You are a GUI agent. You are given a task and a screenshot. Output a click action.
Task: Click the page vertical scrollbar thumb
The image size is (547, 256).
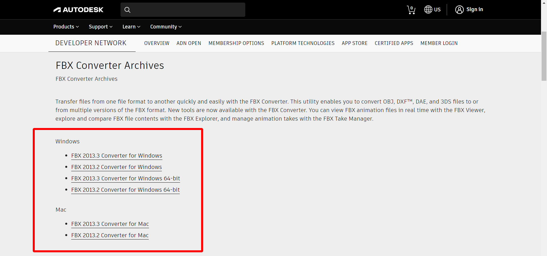point(544,56)
